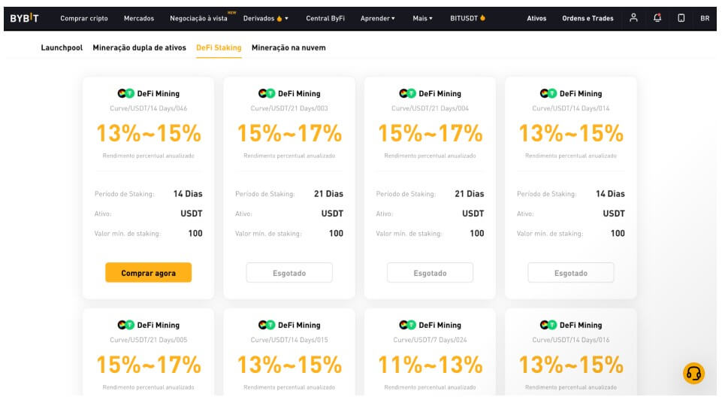This screenshot has width=722, height=406.
Task: Expand the Mais dropdown menu
Action: click(422, 19)
